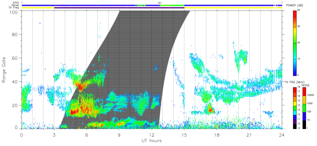Select the CPID value 151
Viewport: 317px width, 146px height.
pos(160,3)
